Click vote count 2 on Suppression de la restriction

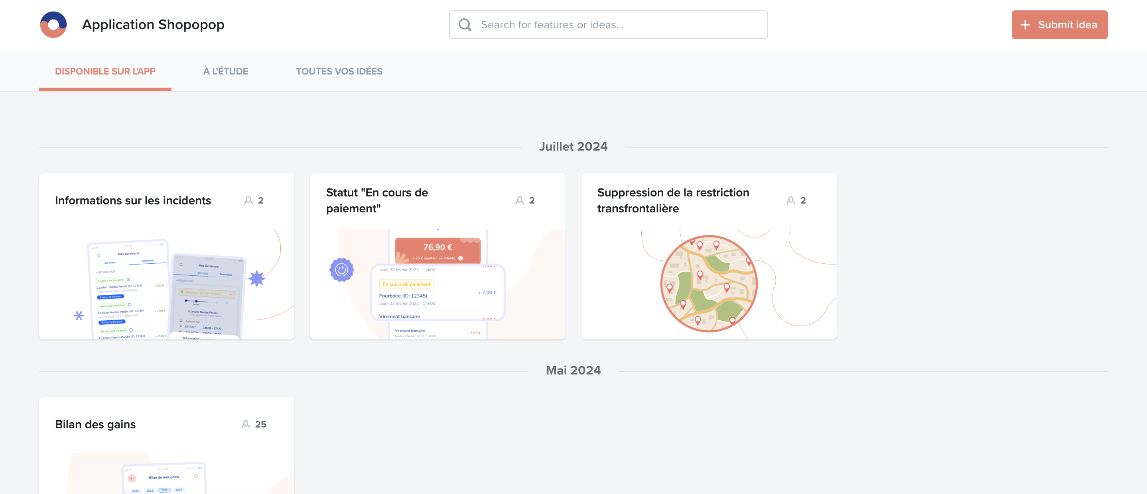(803, 200)
